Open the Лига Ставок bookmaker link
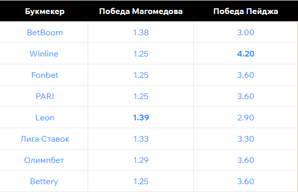The image size is (298, 192). tap(45, 139)
